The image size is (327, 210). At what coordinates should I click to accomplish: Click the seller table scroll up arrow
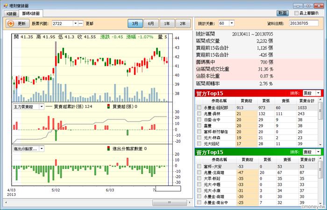(x=320, y=159)
